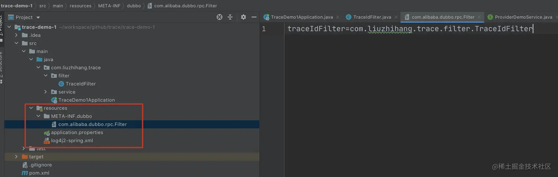Click src in breadcrumb bar

pos(43,6)
